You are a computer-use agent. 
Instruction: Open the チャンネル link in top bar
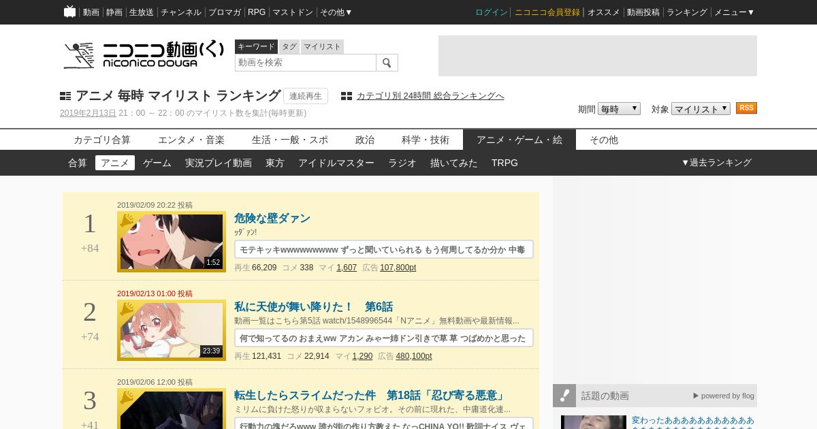click(181, 12)
